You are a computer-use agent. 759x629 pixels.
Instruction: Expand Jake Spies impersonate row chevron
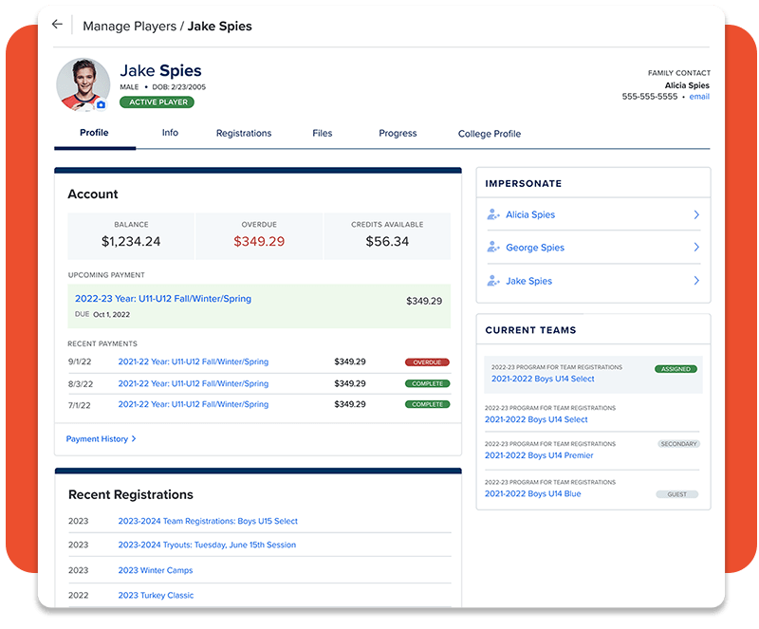(699, 281)
